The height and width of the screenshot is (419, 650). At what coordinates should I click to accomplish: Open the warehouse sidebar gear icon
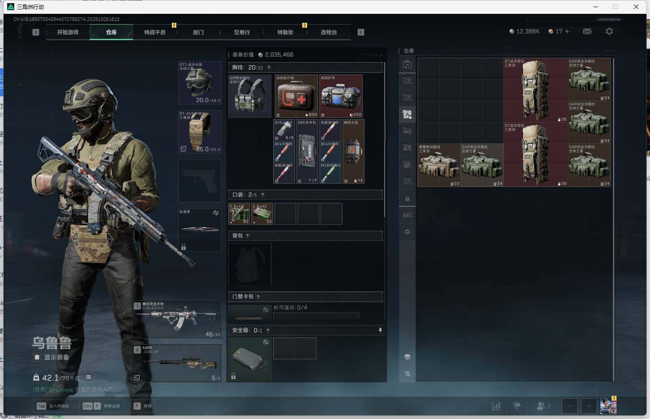click(407, 232)
